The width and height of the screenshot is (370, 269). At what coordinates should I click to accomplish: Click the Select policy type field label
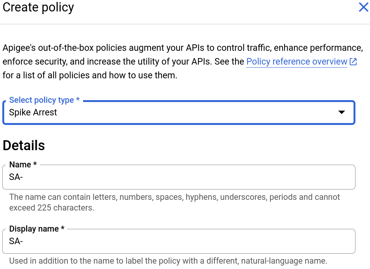(44, 100)
